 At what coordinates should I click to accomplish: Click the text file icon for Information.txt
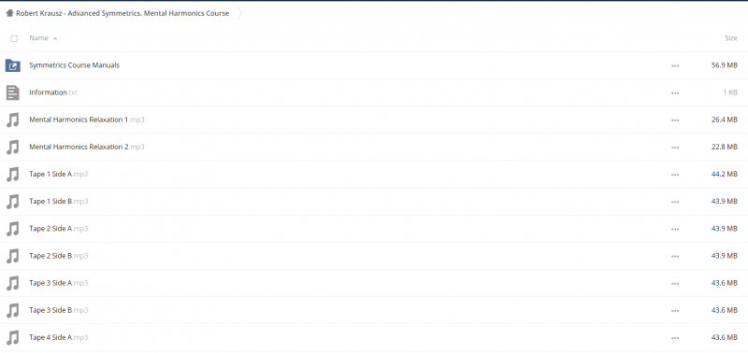(x=13, y=92)
